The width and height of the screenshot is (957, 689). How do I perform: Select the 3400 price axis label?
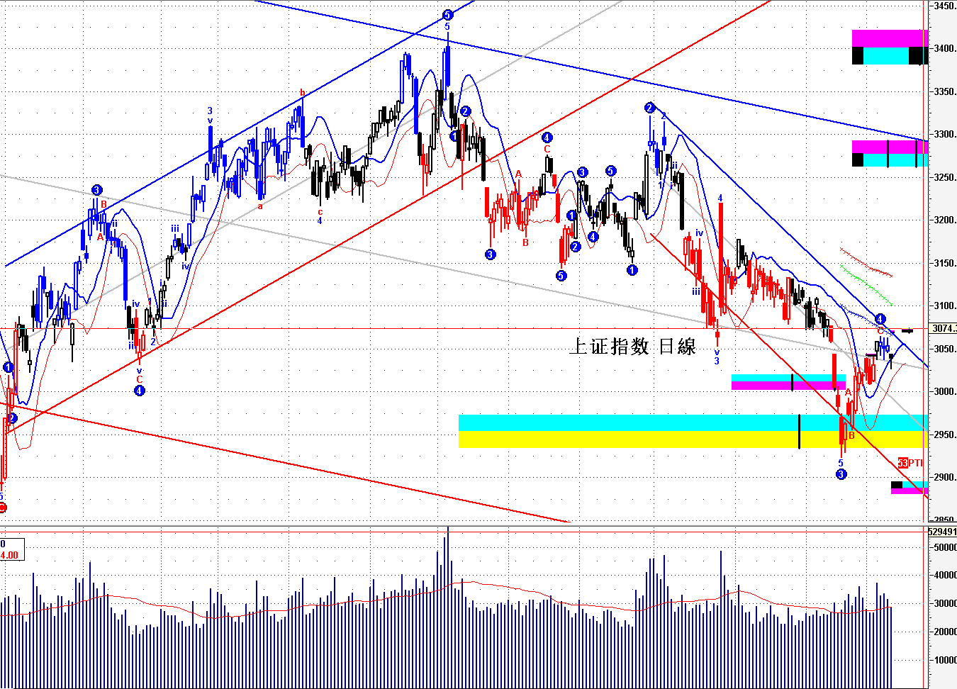tap(944, 48)
